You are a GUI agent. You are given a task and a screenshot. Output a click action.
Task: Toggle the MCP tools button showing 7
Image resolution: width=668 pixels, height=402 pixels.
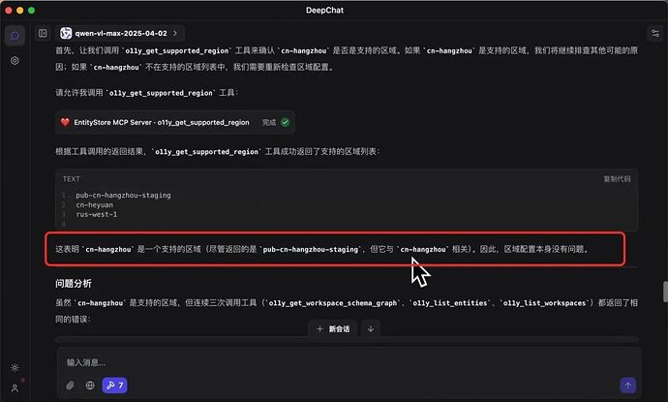coord(114,386)
